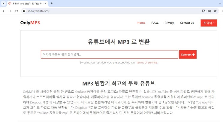The height and width of the screenshot is (122, 223).
Task: Bookmark this page with the star icon
Action: pos(215,11)
